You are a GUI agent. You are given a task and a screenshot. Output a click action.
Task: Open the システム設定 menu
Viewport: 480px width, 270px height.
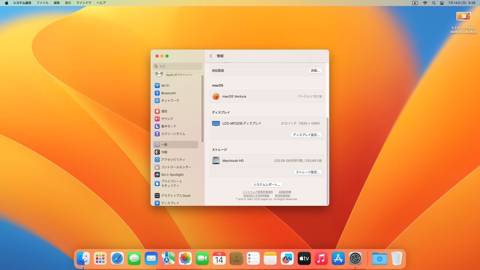[x=22, y=3]
